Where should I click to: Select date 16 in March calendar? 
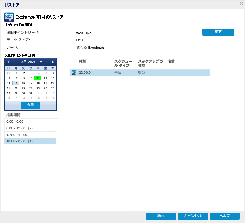(x=23, y=83)
